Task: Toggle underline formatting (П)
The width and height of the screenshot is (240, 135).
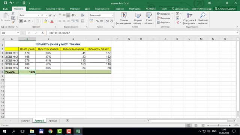Action: point(29,21)
